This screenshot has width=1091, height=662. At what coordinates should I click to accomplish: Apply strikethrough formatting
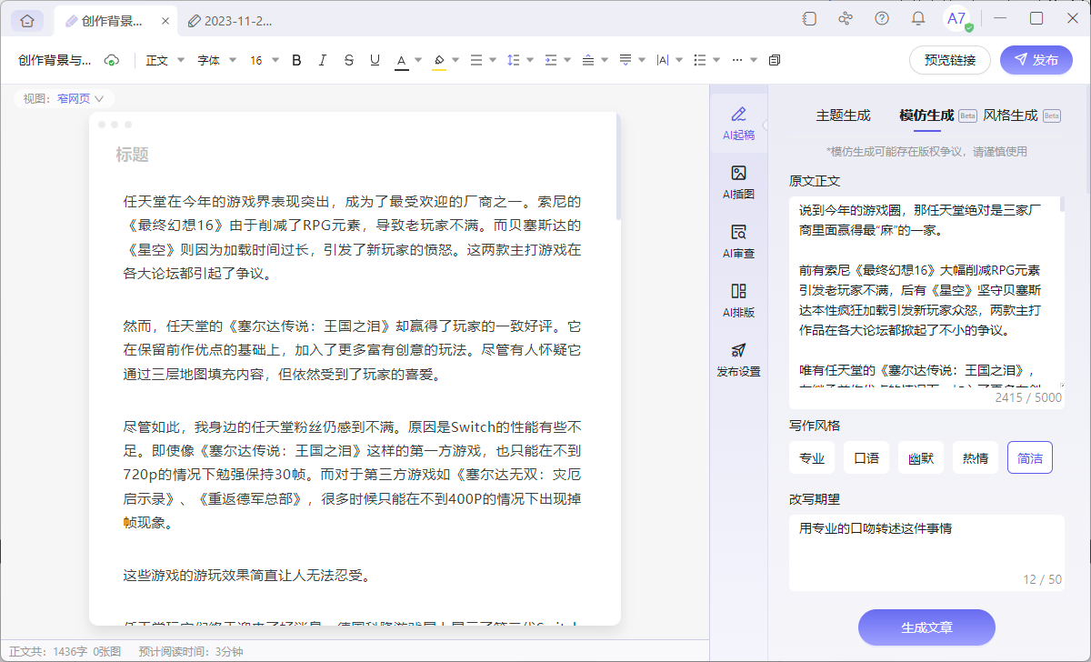pos(348,60)
